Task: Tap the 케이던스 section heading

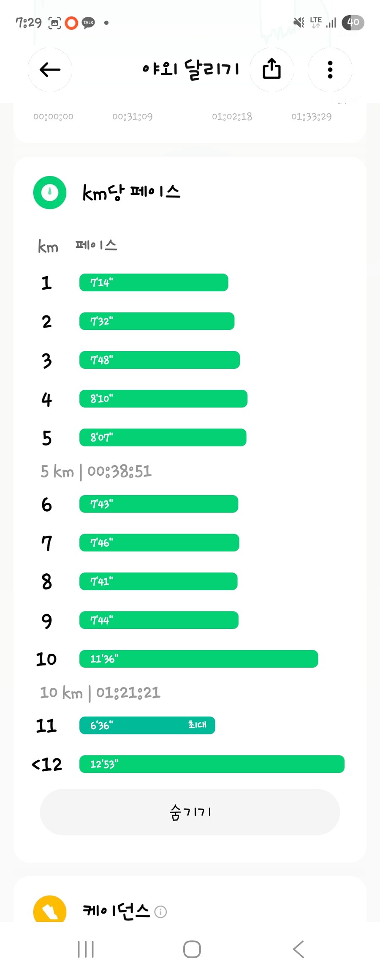Action: point(116,911)
